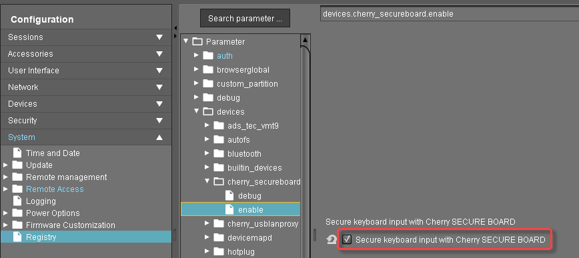Click the Logging page icon

click(x=17, y=201)
